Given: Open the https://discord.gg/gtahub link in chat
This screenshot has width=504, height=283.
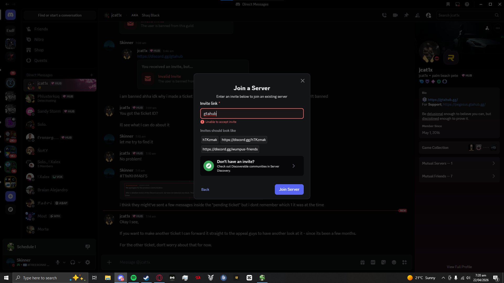Looking at the screenshot, I should point(160,56).
